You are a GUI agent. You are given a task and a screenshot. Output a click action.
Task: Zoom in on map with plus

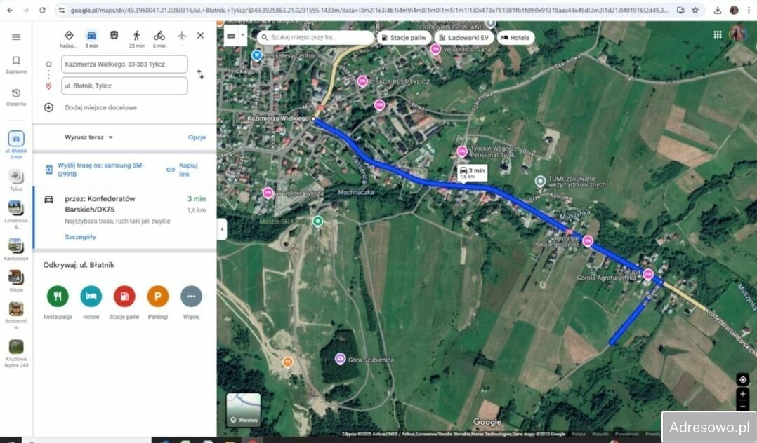click(x=742, y=394)
